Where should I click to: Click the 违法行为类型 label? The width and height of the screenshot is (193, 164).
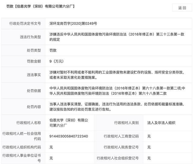(x=30, y=37)
